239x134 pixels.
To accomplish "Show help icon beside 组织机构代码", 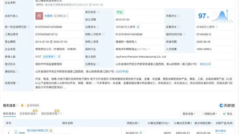I will coord(184,34).
